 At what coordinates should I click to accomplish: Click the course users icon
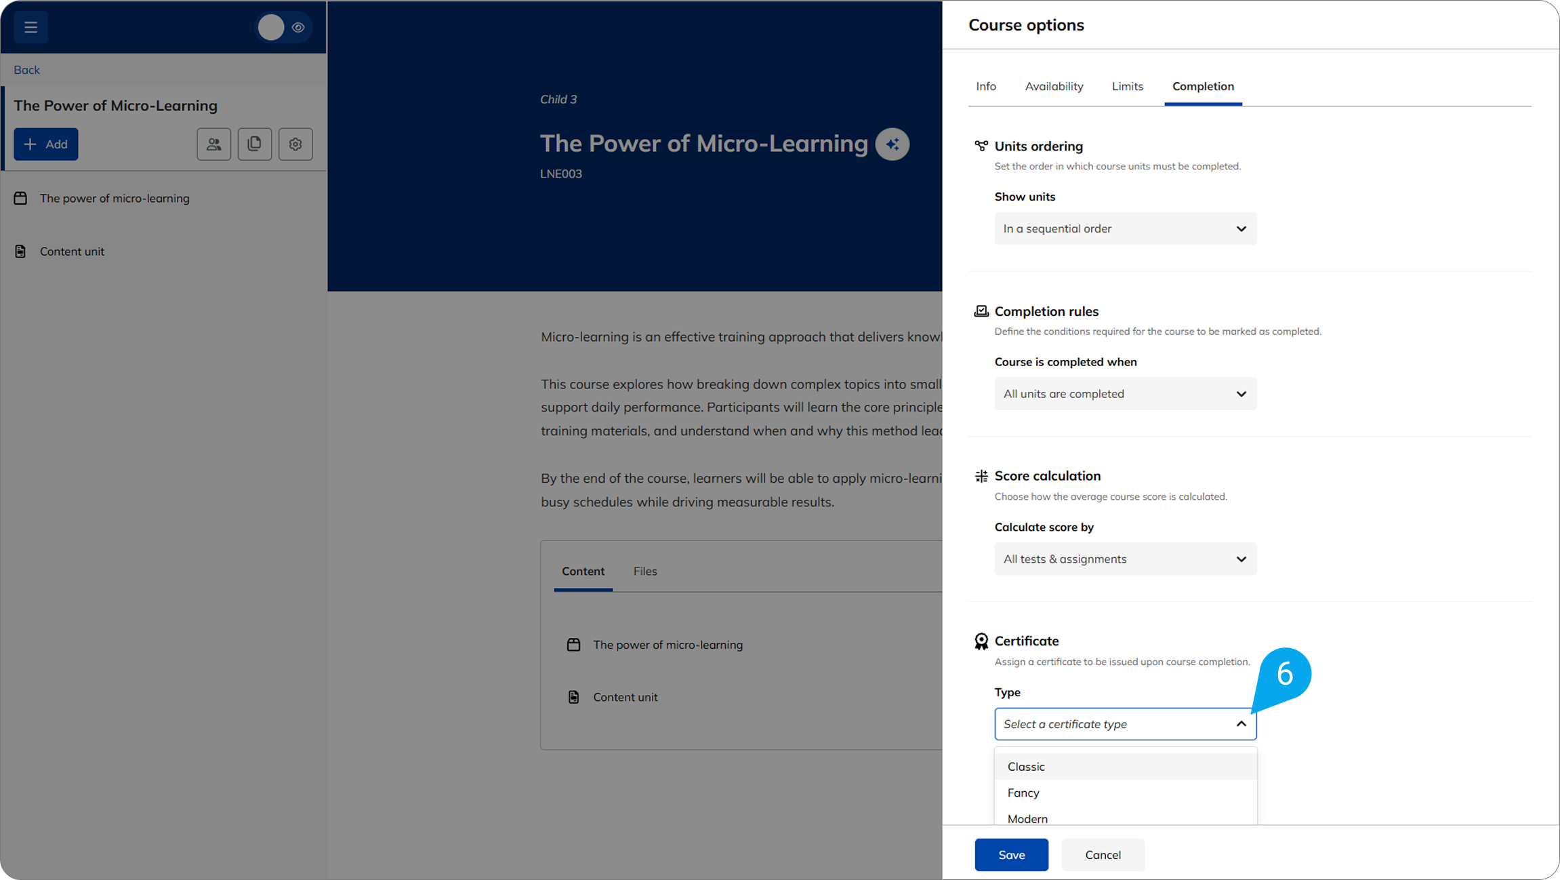[x=213, y=144]
